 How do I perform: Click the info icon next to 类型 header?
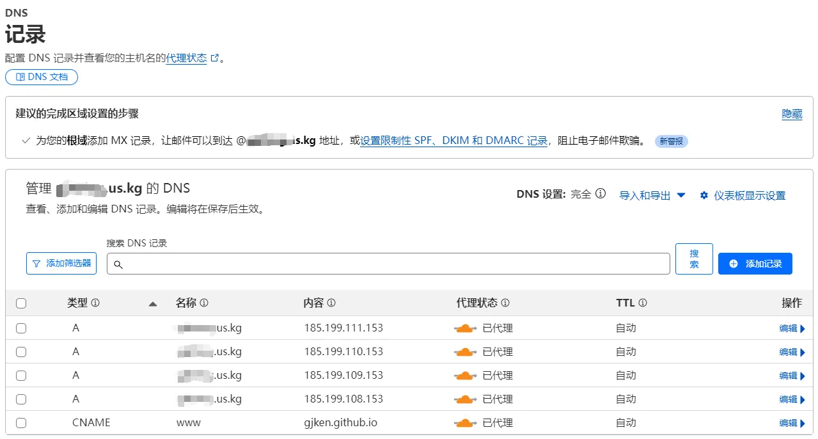click(95, 303)
